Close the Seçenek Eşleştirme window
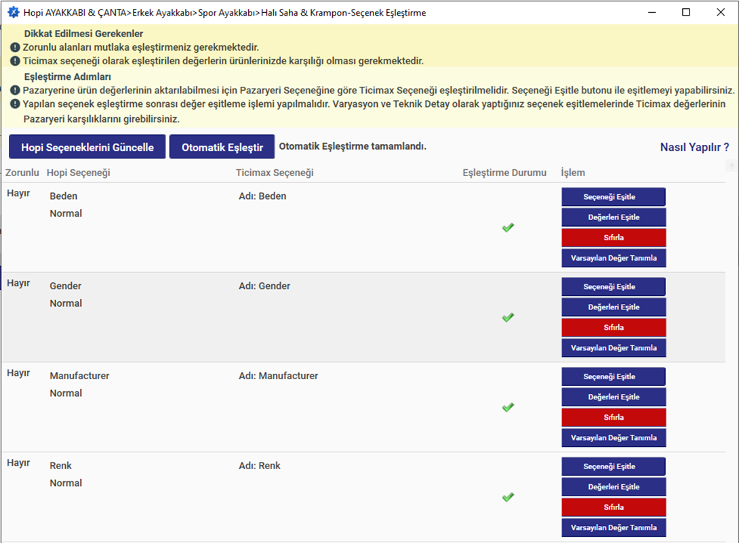The width and height of the screenshot is (739, 543). pos(721,12)
